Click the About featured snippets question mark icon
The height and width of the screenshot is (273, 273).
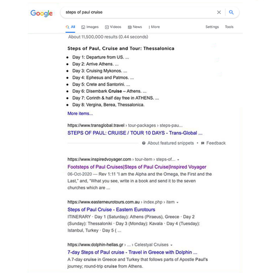[x=144, y=143]
